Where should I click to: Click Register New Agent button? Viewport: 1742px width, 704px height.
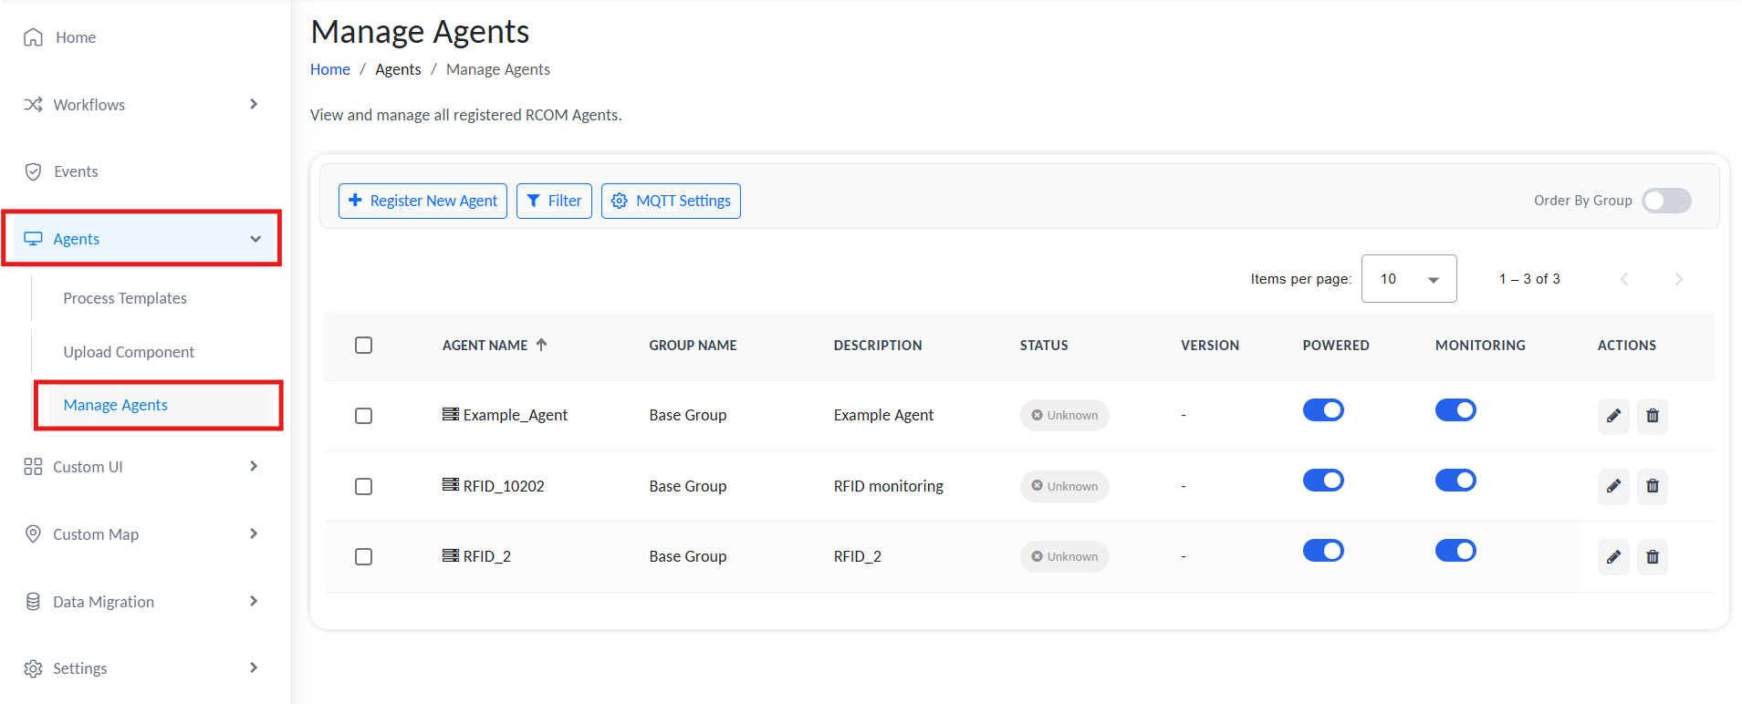(422, 201)
